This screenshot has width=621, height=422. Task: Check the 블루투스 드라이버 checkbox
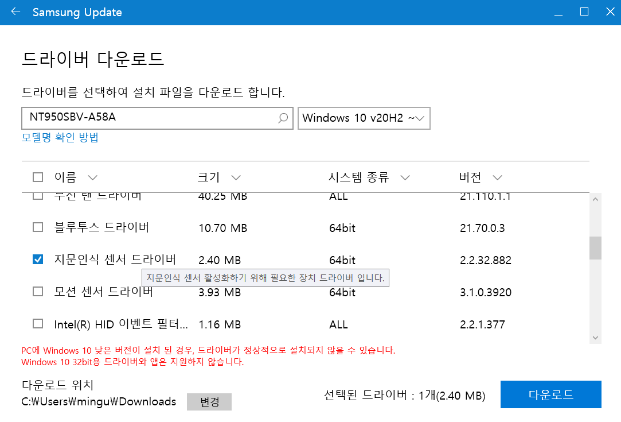pyautogui.click(x=38, y=227)
